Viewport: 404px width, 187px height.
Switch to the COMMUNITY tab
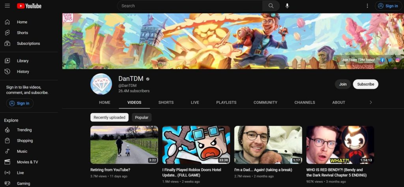[266, 103]
